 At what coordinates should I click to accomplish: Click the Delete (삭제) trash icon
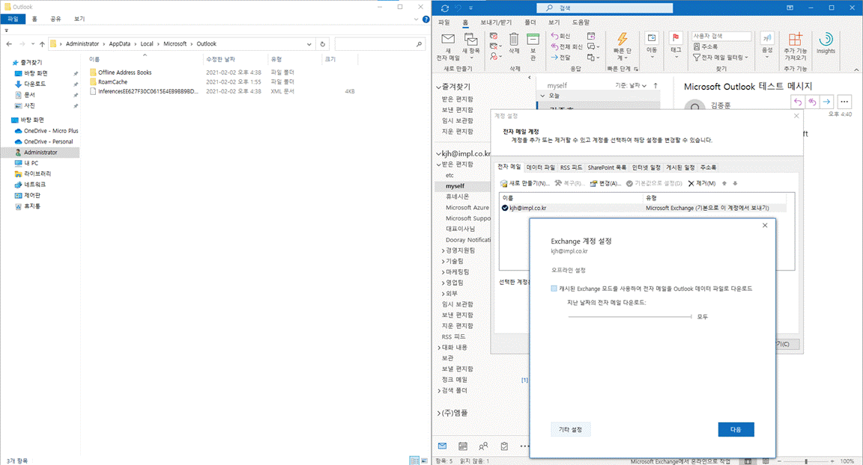tap(513, 43)
